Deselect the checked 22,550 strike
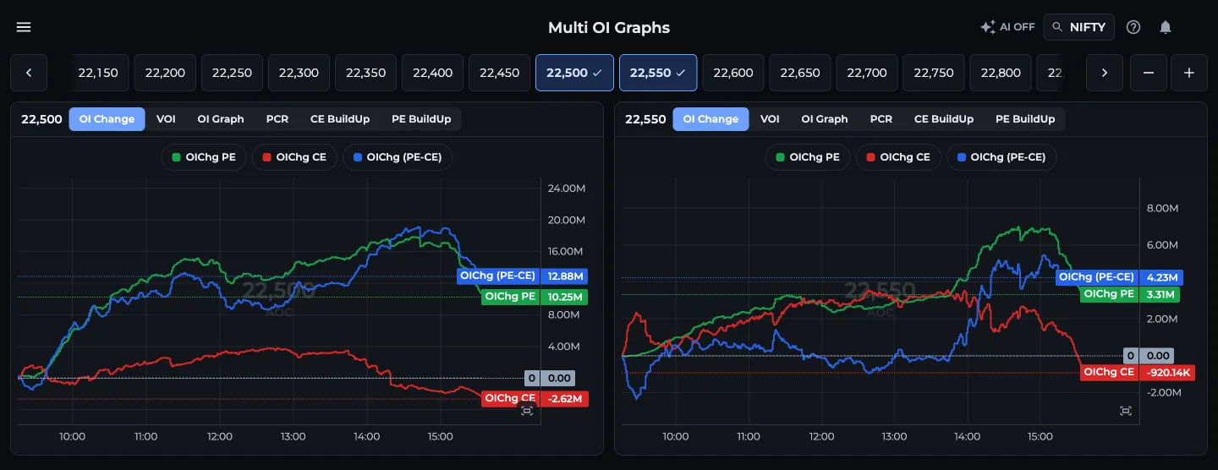Image resolution: width=1218 pixels, height=470 pixels. (x=658, y=73)
